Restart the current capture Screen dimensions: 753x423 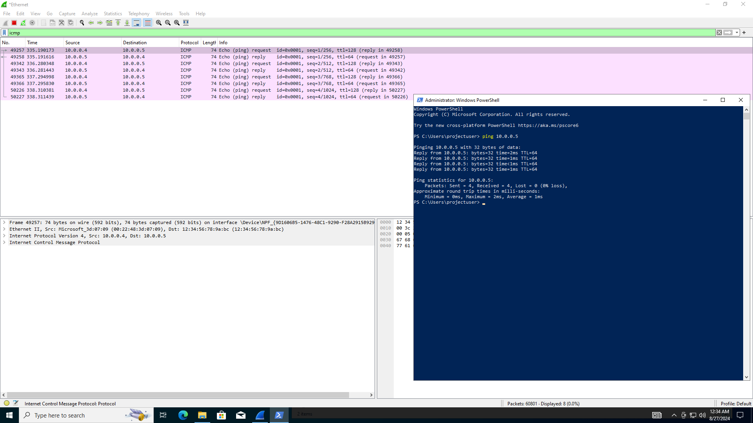point(23,23)
